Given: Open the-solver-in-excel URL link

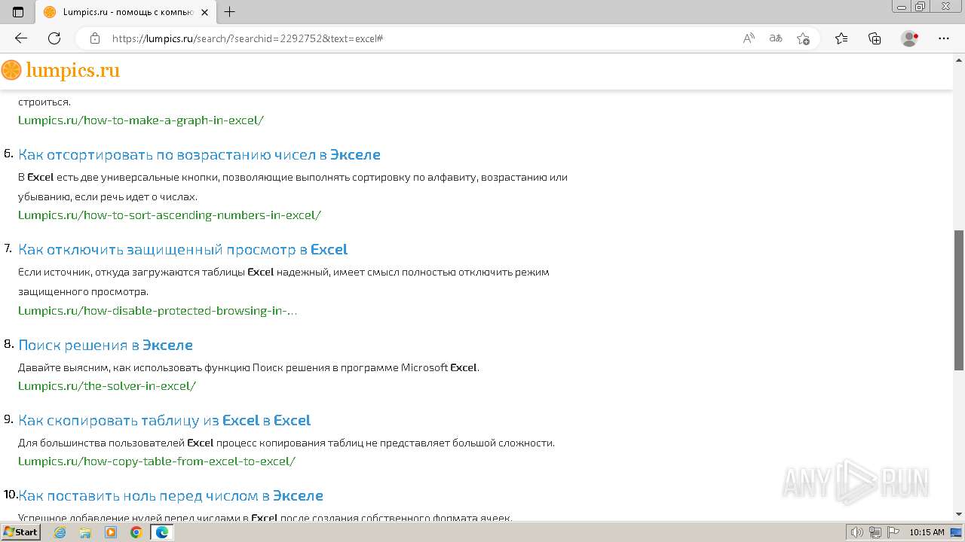Looking at the screenshot, I should [107, 385].
